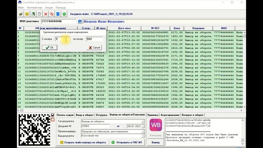Image resolution: width=263 pixels, height=148 pixels.
Task: Expand the Вид документа dropdown
Action: pos(143,136)
